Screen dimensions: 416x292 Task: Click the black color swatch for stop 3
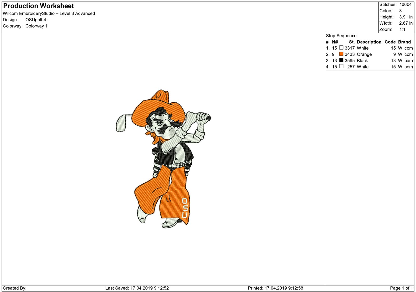click(341, 60)
